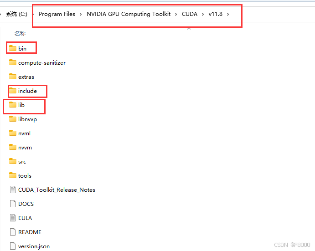
Task: Select the extras folder icon
Action: pos(13,77)
